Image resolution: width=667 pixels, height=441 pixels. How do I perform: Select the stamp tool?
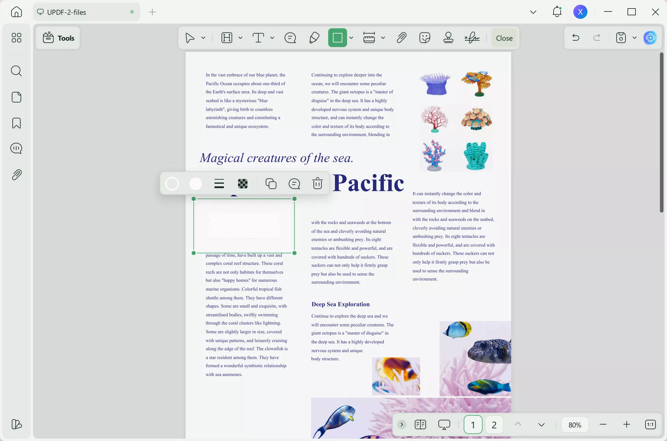(x=448, y=38)
